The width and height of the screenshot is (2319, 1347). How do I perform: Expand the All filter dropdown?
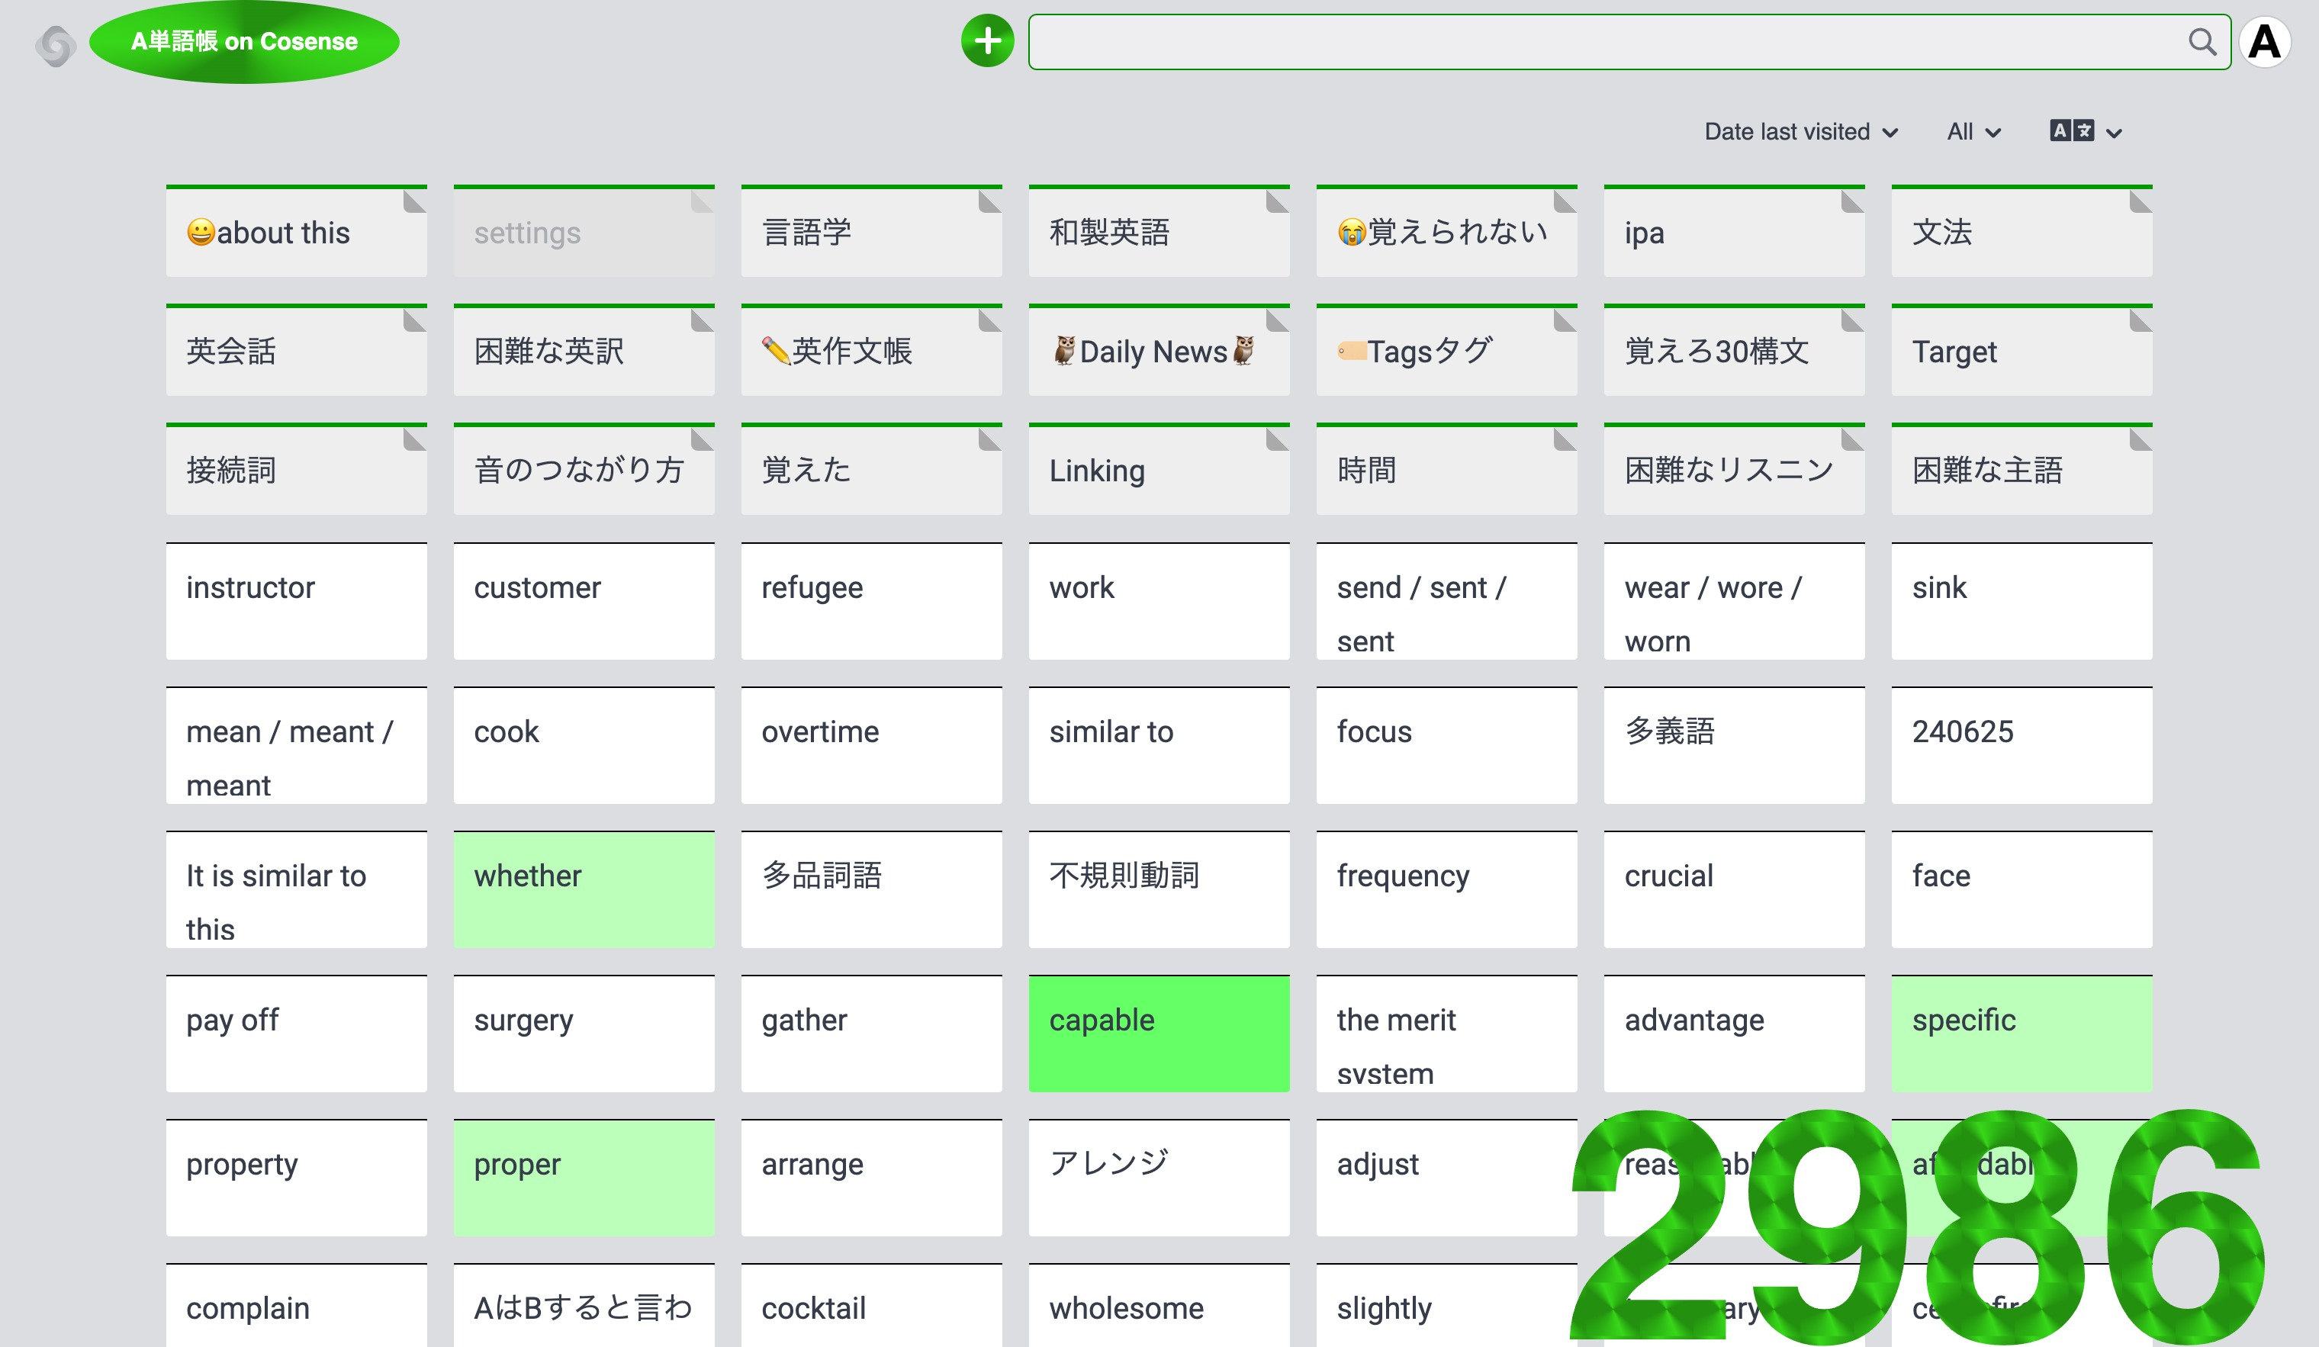click(x=1973, y=131)
